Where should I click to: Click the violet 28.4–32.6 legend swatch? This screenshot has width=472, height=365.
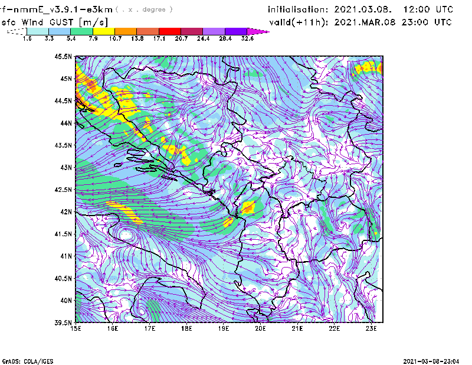[236, 31]
